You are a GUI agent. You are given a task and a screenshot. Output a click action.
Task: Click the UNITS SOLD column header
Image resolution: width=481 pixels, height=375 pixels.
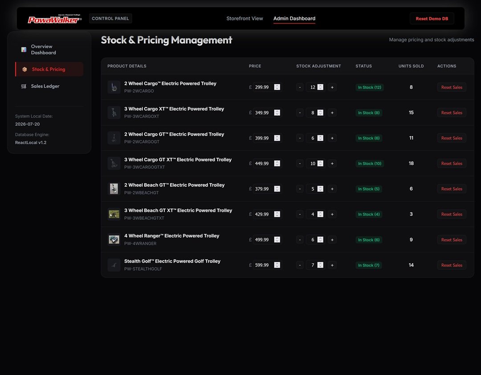pyautogui.click(x=411, y=66)
